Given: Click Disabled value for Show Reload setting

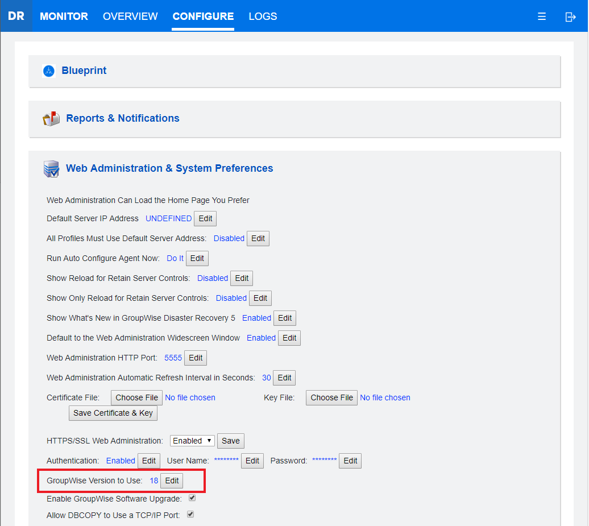Looking at the screenshot, I should coord(213,279).
